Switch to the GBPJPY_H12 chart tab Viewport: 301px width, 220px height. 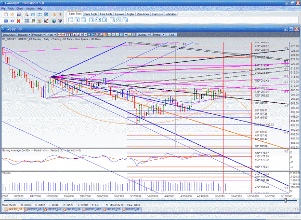[93, 209]
